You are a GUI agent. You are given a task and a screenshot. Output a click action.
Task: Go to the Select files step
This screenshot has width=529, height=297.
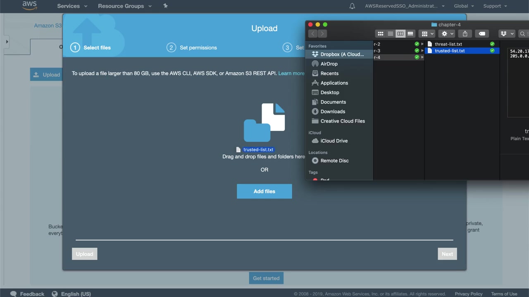(91, 47)
